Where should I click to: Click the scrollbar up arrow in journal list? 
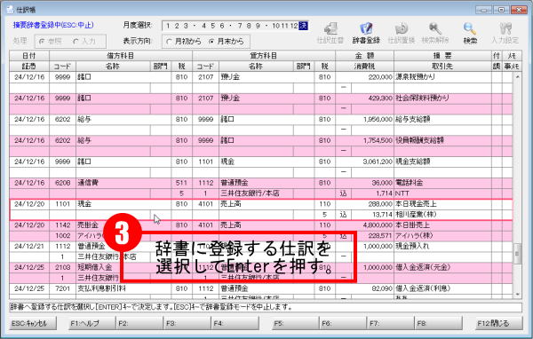[517, 77]
